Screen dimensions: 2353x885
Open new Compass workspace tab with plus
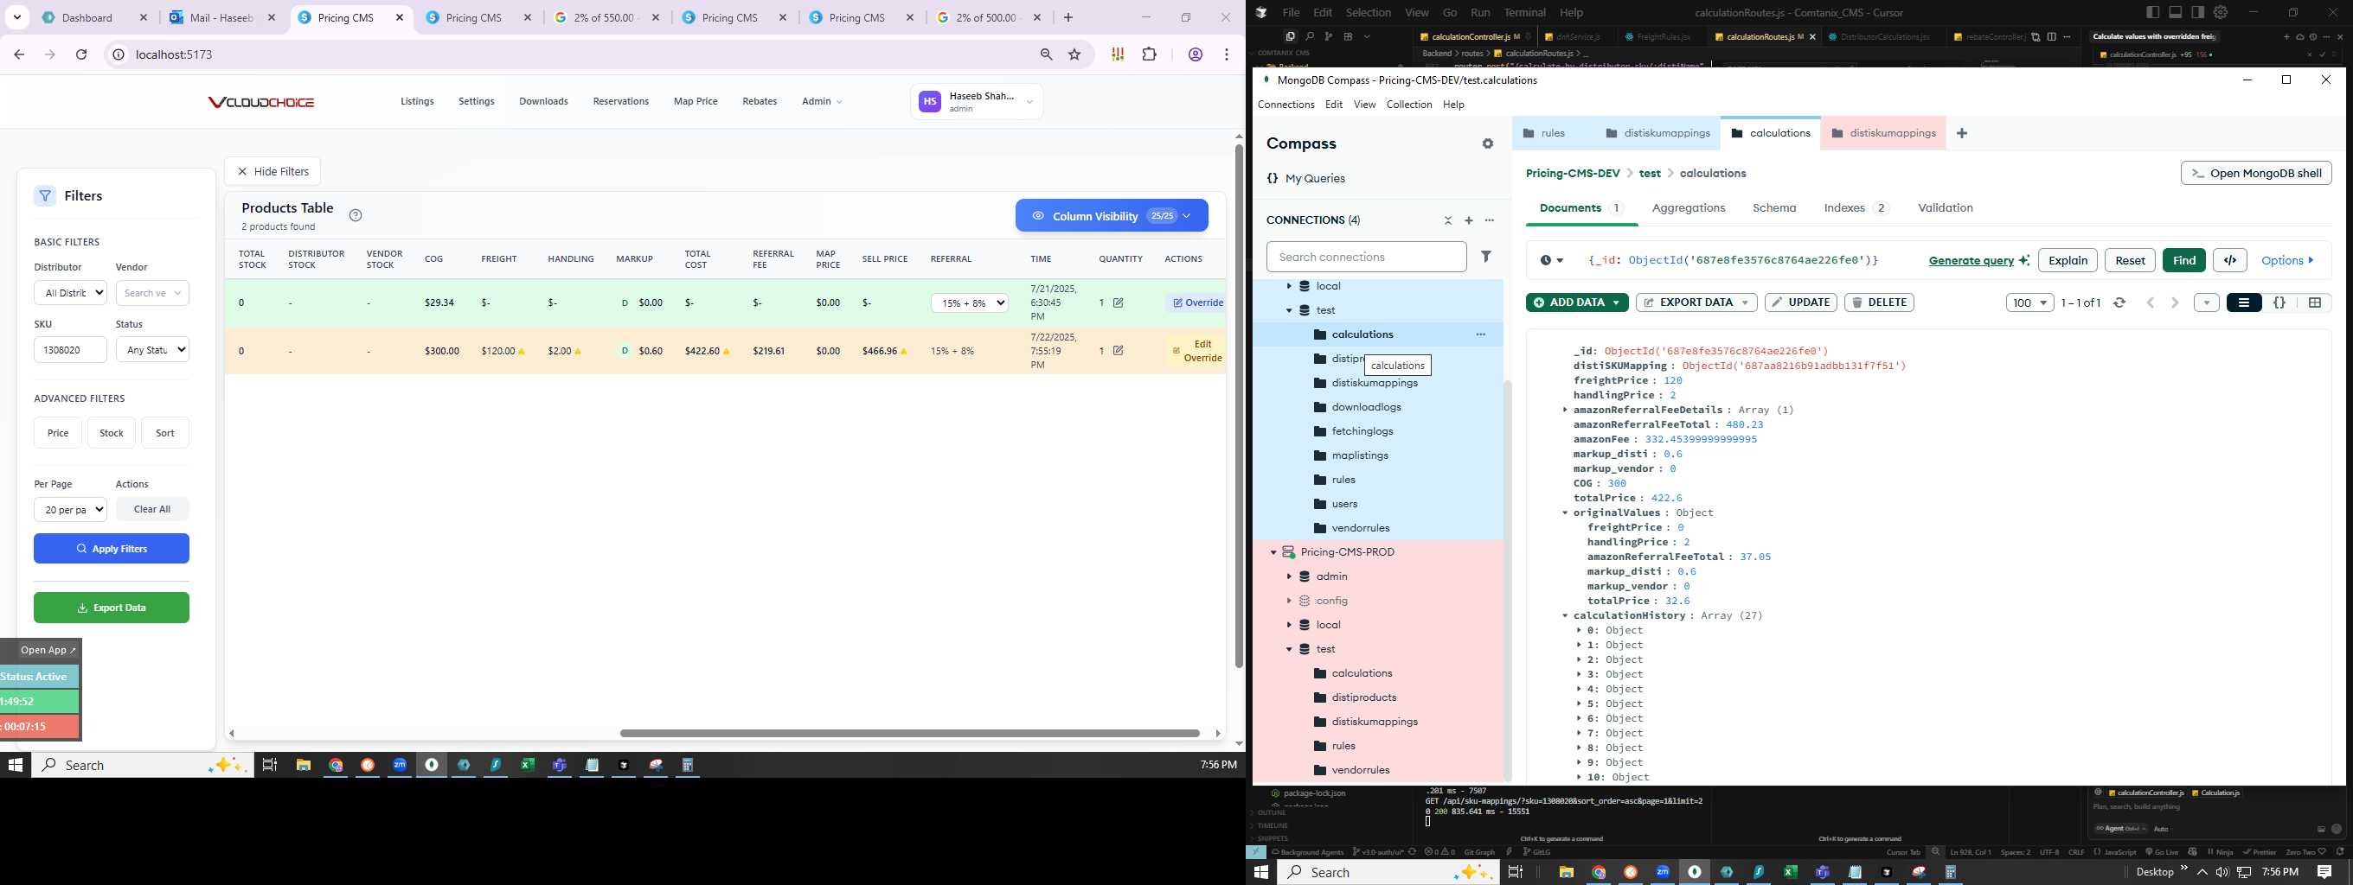(x=1962, y=133)
